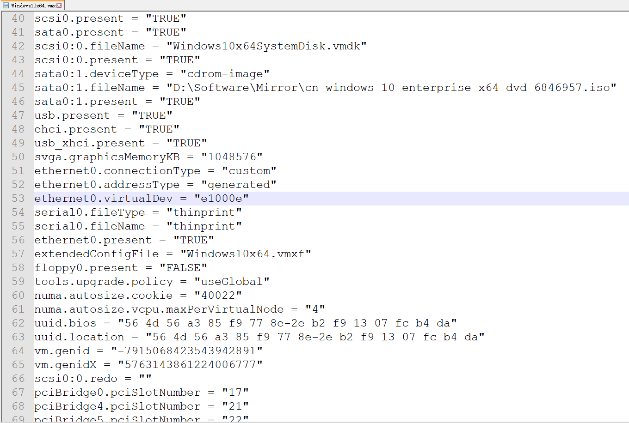Click the sata0:1.present line
This screenshot has height=423, width=629.
(117, 102)
